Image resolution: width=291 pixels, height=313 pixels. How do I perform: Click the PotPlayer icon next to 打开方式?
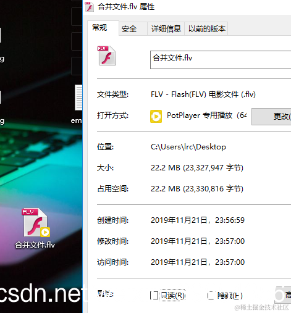[156, 116]
